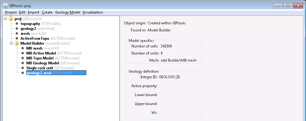Image resolution: width=306 pixels, height=121 pixels.
Task: Click the Number of units value 9
Action: pos(162,53)
